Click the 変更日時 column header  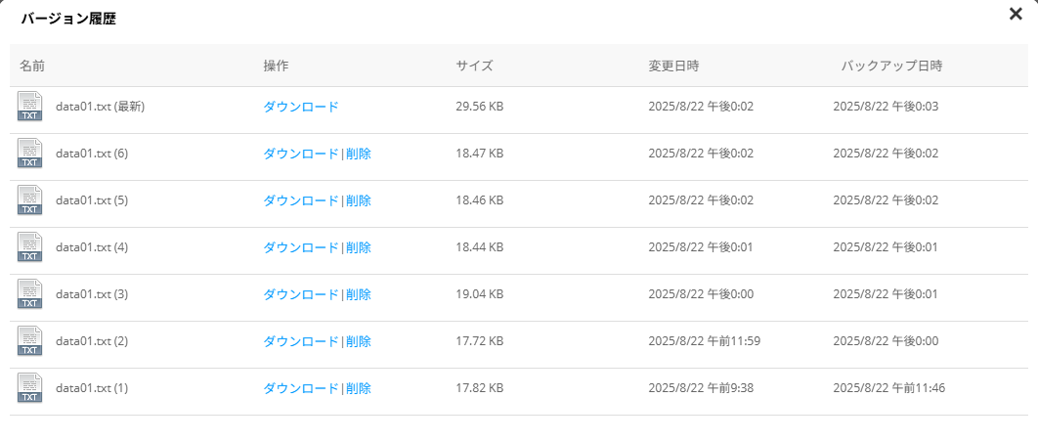673,66
